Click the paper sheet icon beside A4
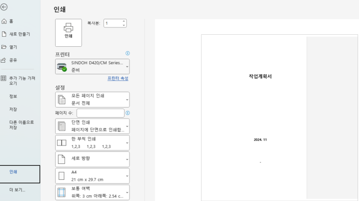 61,176
